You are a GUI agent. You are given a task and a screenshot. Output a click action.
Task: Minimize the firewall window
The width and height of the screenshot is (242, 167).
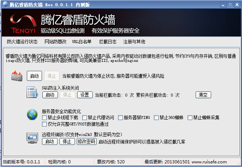point(223,5)
